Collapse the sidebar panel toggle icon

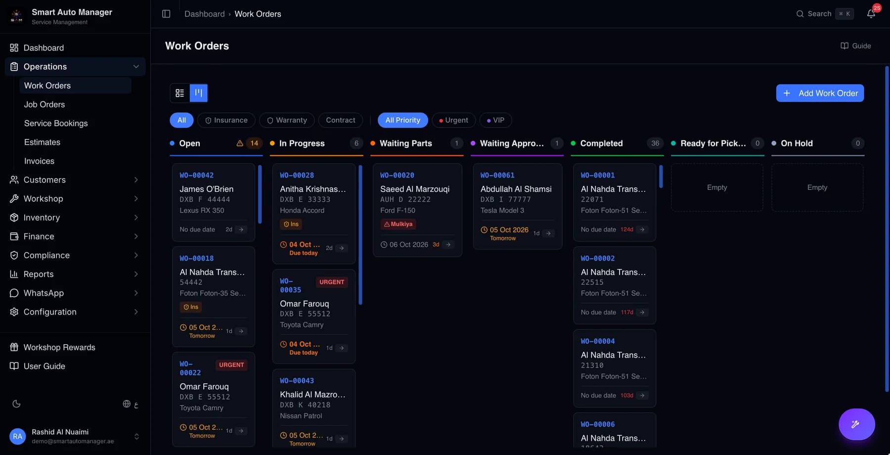(x=166, y=14)
